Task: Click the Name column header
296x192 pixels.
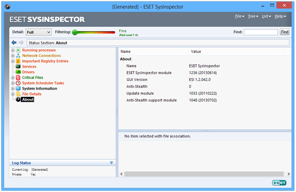Action: tap(154, 52)
